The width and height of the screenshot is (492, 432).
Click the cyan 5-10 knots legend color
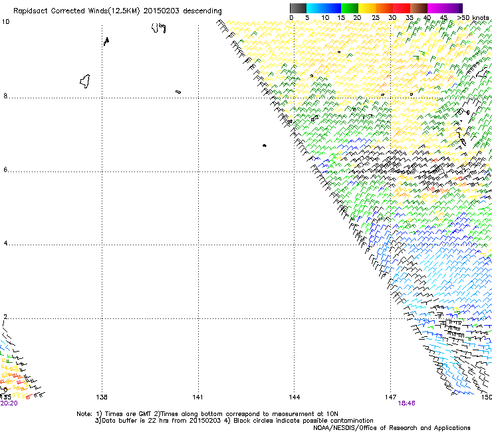(x=315, y=8)
